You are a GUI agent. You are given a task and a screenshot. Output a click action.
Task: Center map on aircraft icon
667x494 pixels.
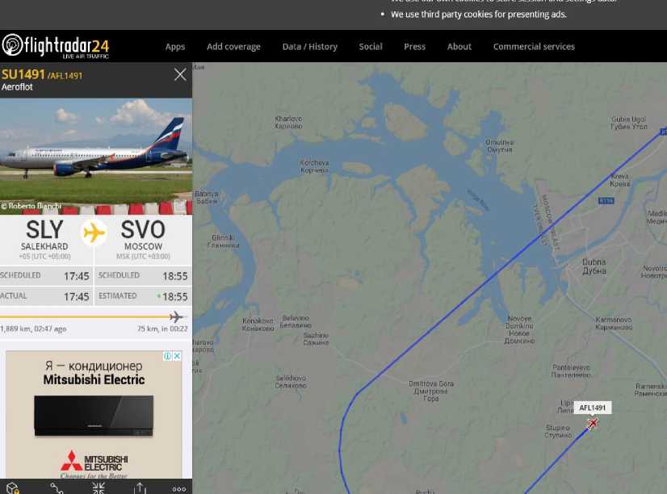click(99, 488)
